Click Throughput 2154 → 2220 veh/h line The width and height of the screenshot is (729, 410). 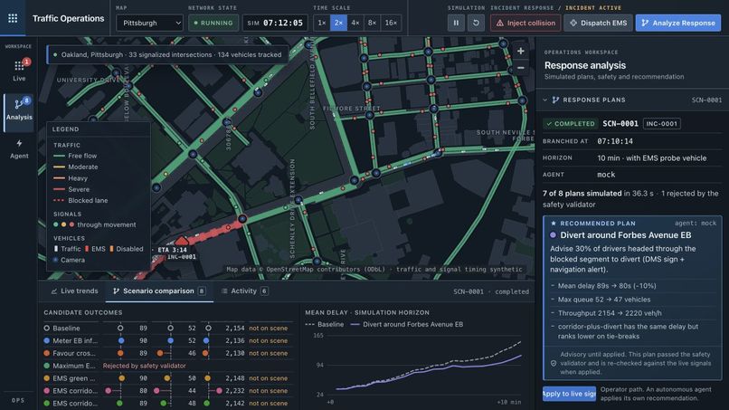point(610,313)
